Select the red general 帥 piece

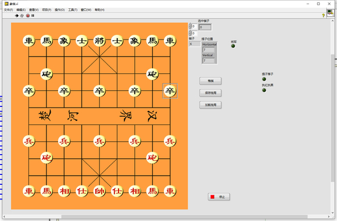click(99, 191)
